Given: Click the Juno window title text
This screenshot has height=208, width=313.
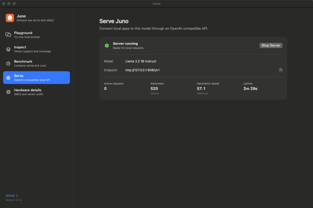Looking at the screenshot, I should coord(156,3).
